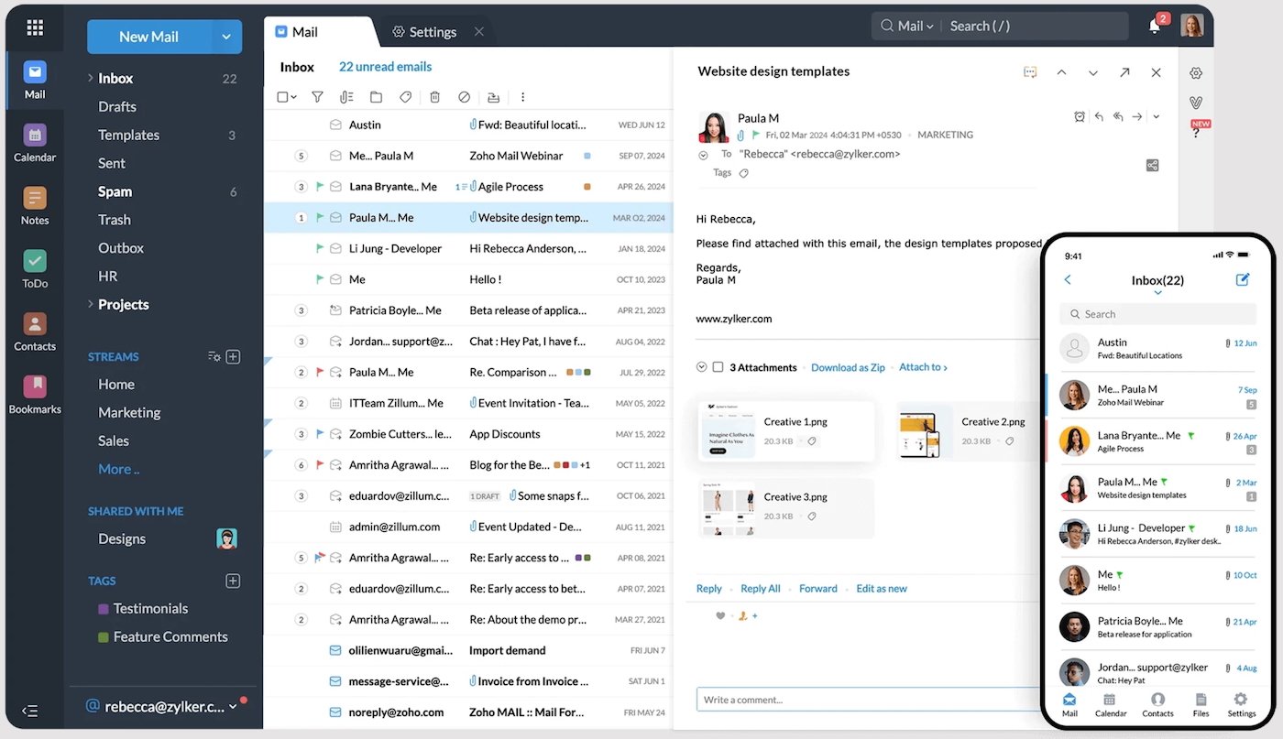Click the Reply All arrow icon in the message header
The width and height of the screenshot is (1283, 739).
[1118, 116]
